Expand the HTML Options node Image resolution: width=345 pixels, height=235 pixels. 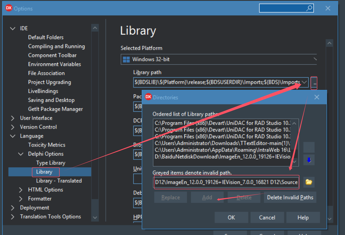coord(21,190)
